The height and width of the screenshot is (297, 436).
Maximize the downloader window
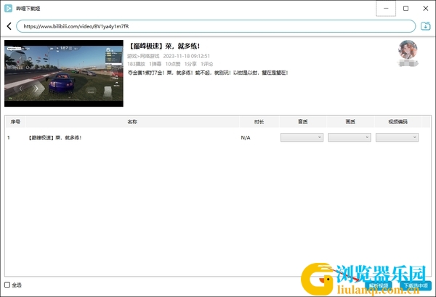(x=405, y=8)
